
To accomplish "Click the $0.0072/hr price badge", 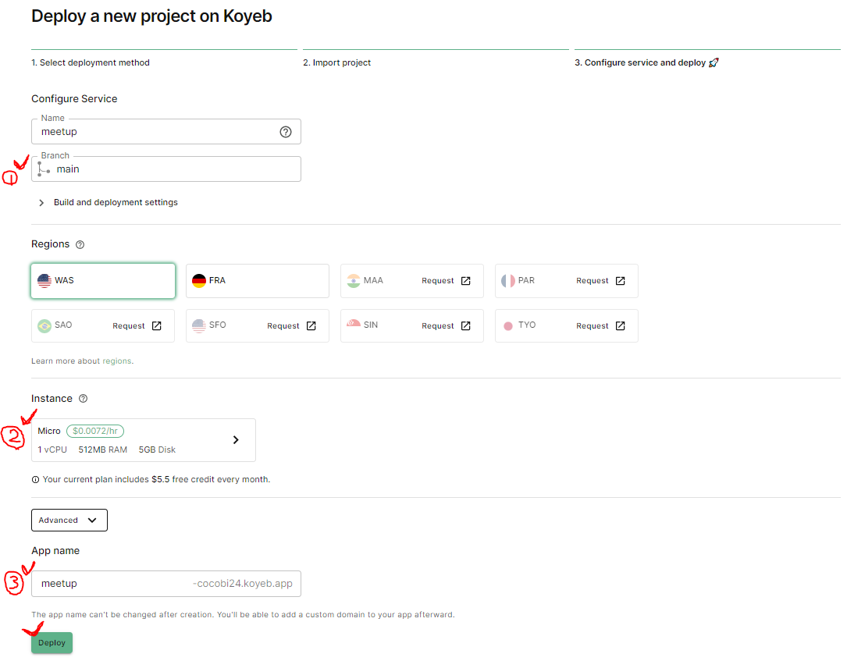I will point(95,431).
